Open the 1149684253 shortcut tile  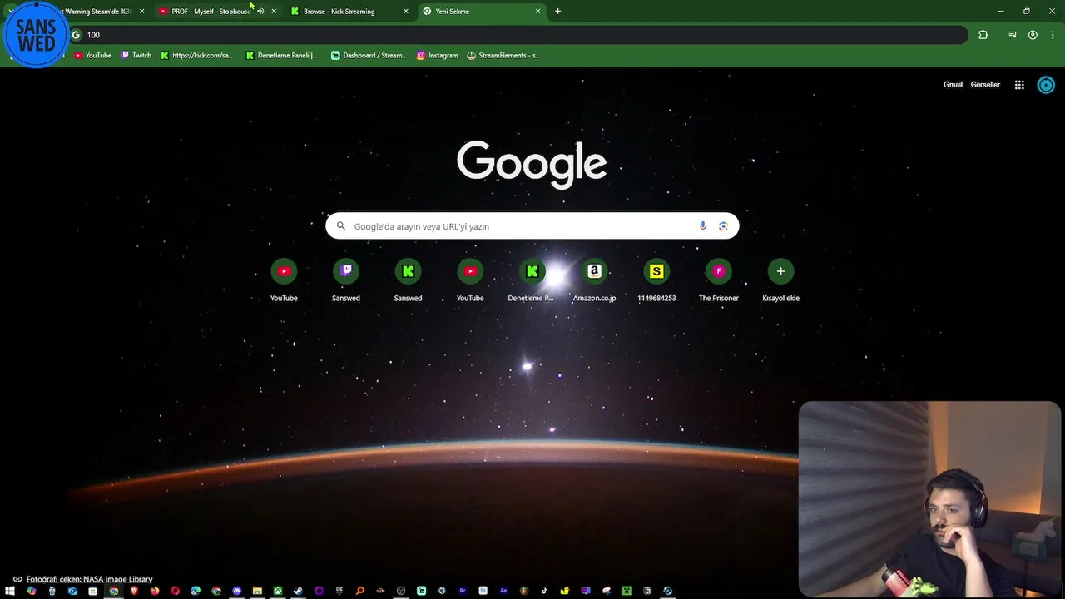[x=656, y=281]
